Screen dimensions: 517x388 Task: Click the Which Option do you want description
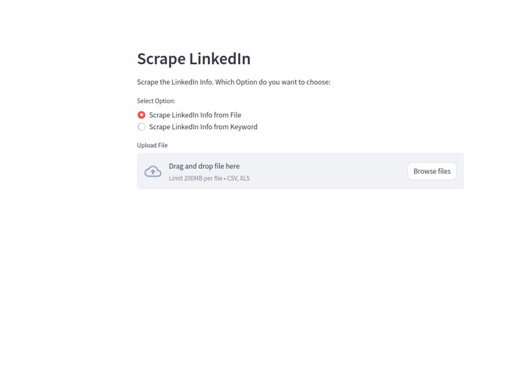[234, 82]
